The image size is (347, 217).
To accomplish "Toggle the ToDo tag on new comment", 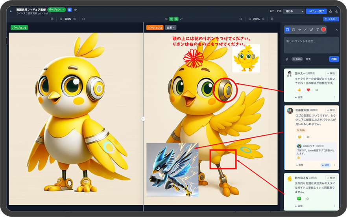I will click(297, 59).
